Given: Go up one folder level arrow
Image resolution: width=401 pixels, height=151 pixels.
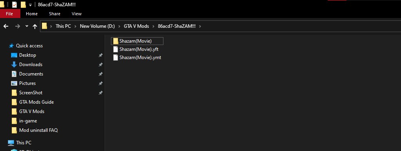Looking at the screenshot, I should pos(35,26).
